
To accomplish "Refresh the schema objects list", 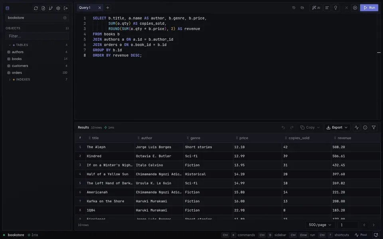I will (x=36, y=8).
